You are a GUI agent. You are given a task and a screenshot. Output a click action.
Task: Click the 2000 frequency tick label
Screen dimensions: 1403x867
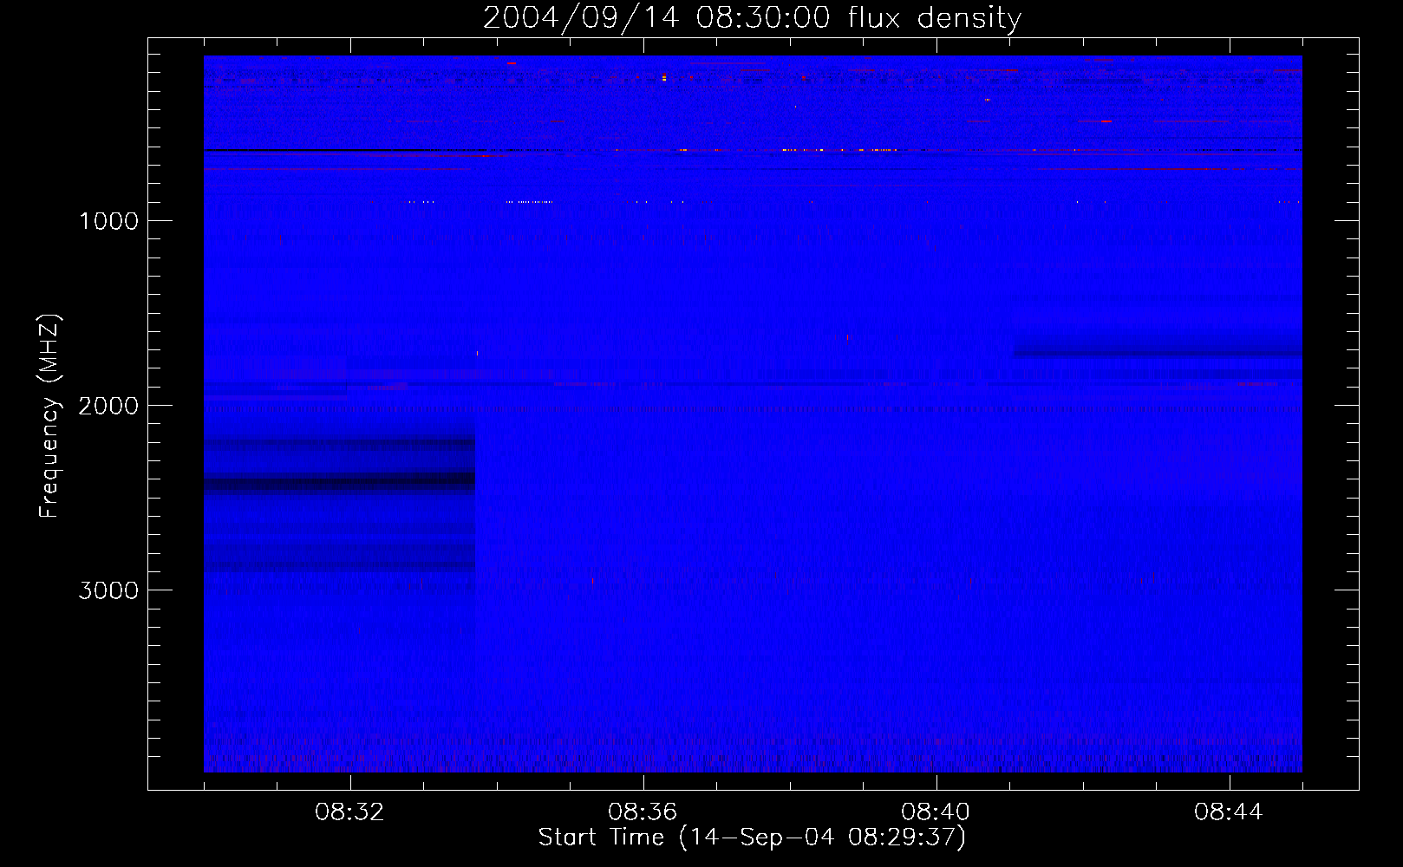point(108,406)
